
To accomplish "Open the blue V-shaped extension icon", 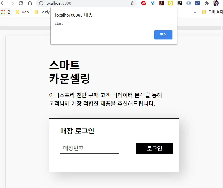I will pyautogui.click(x=153, y=3).
